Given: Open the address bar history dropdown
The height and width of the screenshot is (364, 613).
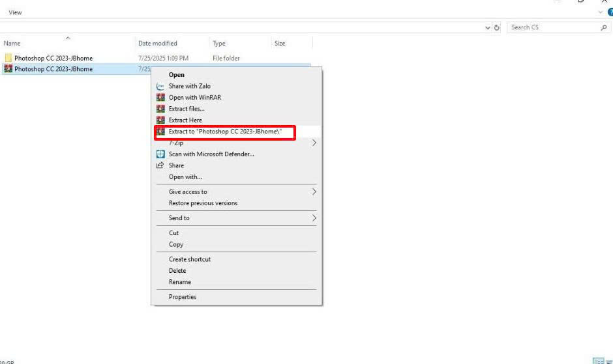Looking at the screenshot, I should point(488,27).
